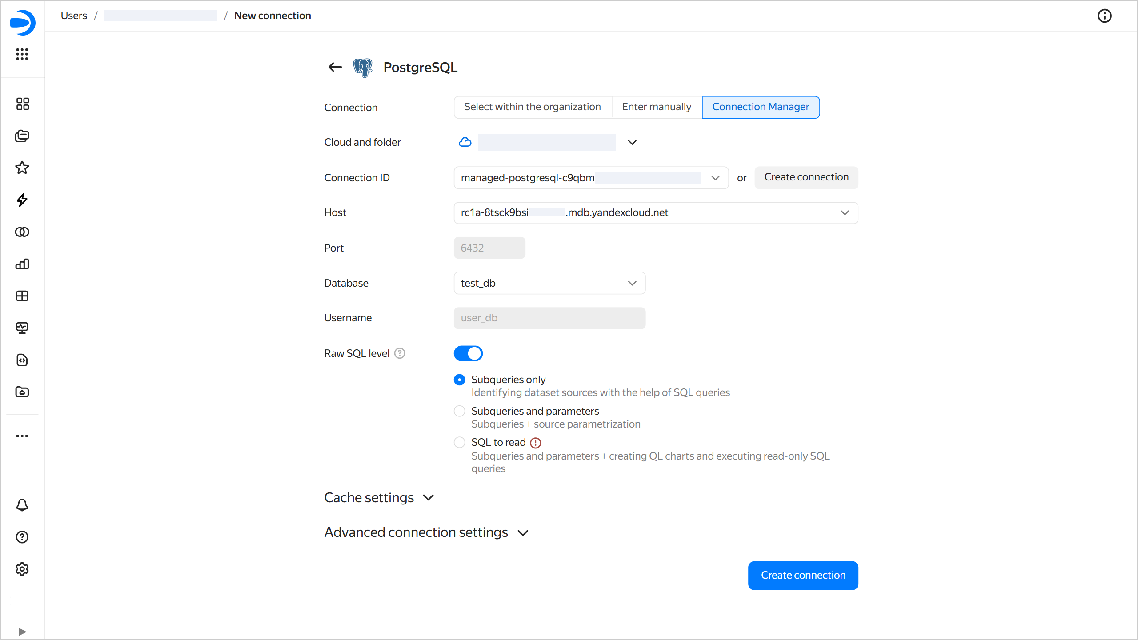The image size is (1138, 640).
Task: Open the dashboards tiles icon in sidebar
Action: tap(22, 104)
